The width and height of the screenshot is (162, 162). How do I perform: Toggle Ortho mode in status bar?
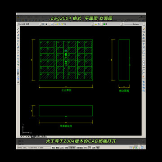[62, 148]
